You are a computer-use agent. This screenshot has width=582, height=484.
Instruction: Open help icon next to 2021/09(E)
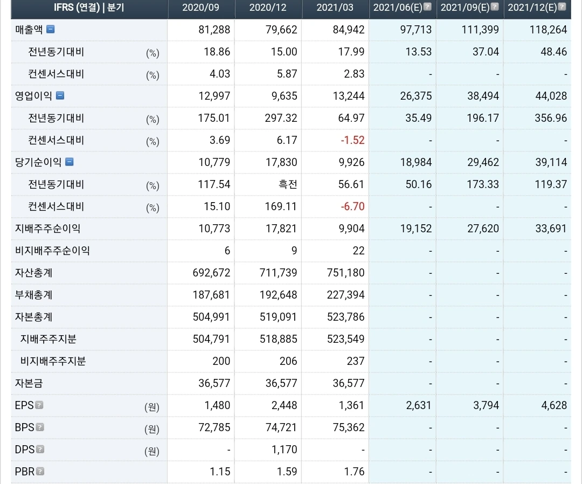[495, 6]
